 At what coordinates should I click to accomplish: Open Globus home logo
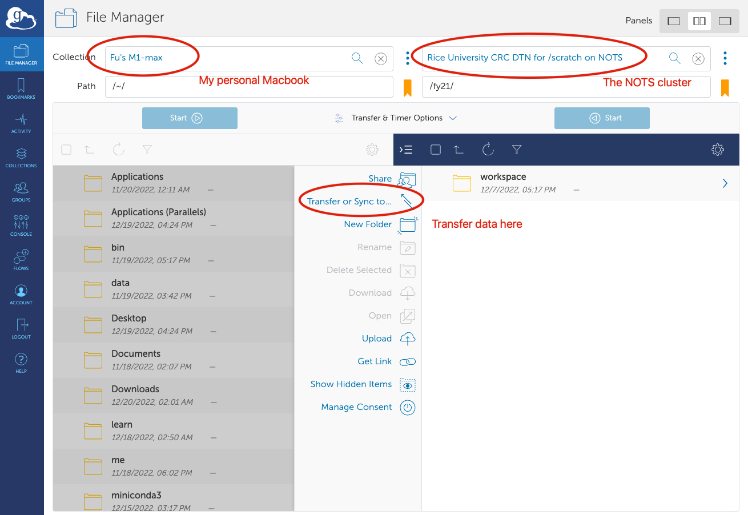click(x=22, y=18)
